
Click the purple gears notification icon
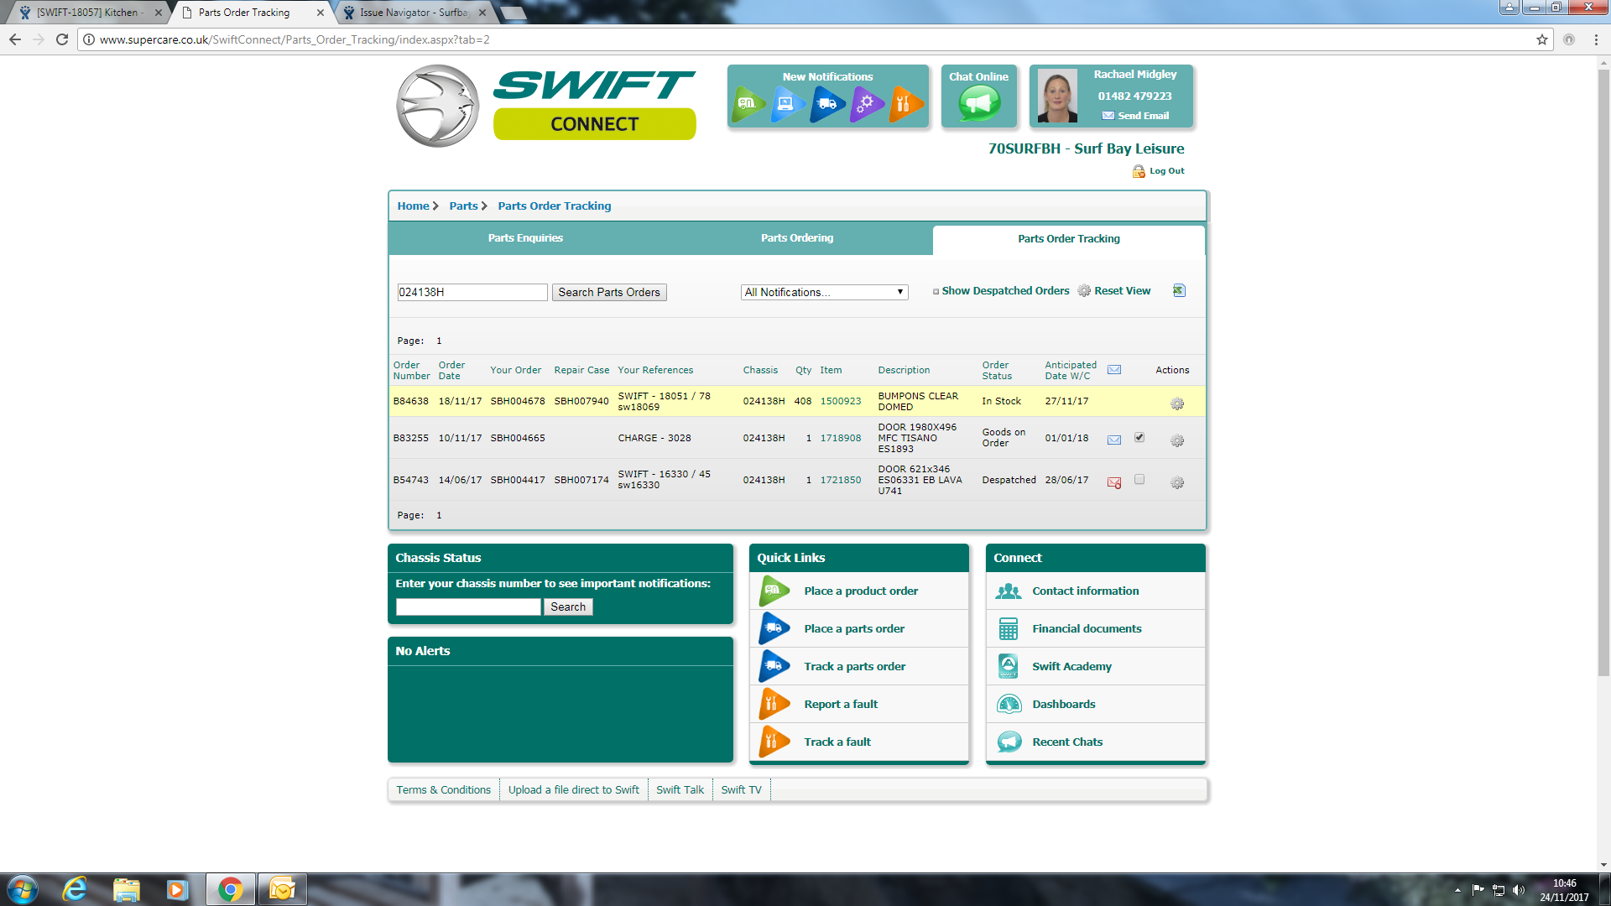pyautogui.click(x=866, y=104)
